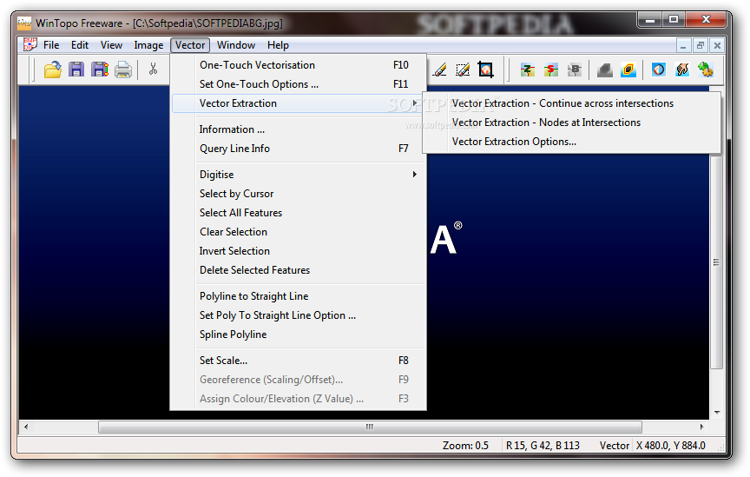Click the R 15, G 42, B 113 status text
Screen dimensions: 750x477
pos(543,446)
